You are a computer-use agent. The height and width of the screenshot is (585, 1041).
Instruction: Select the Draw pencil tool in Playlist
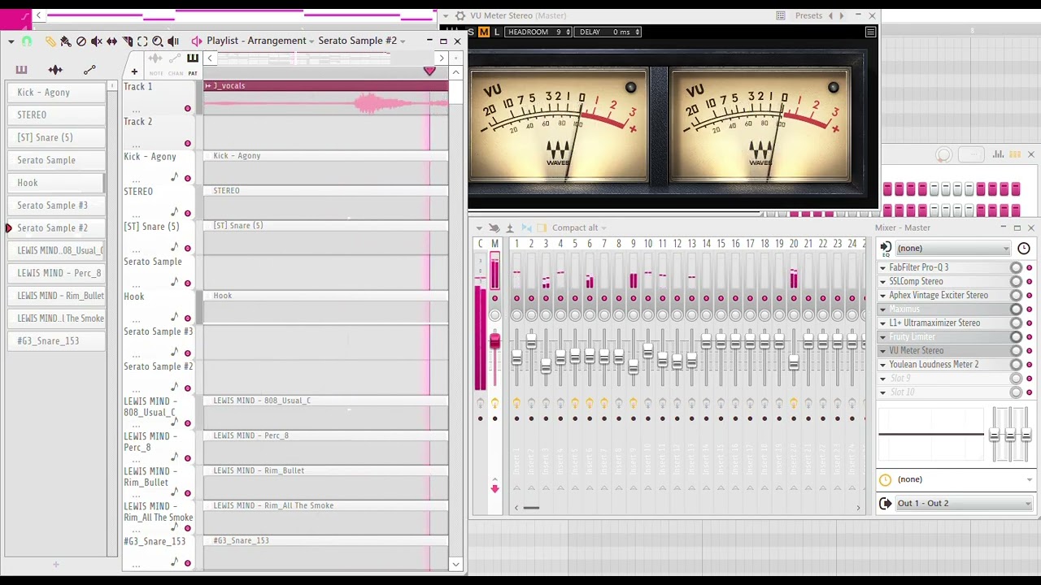50,41
